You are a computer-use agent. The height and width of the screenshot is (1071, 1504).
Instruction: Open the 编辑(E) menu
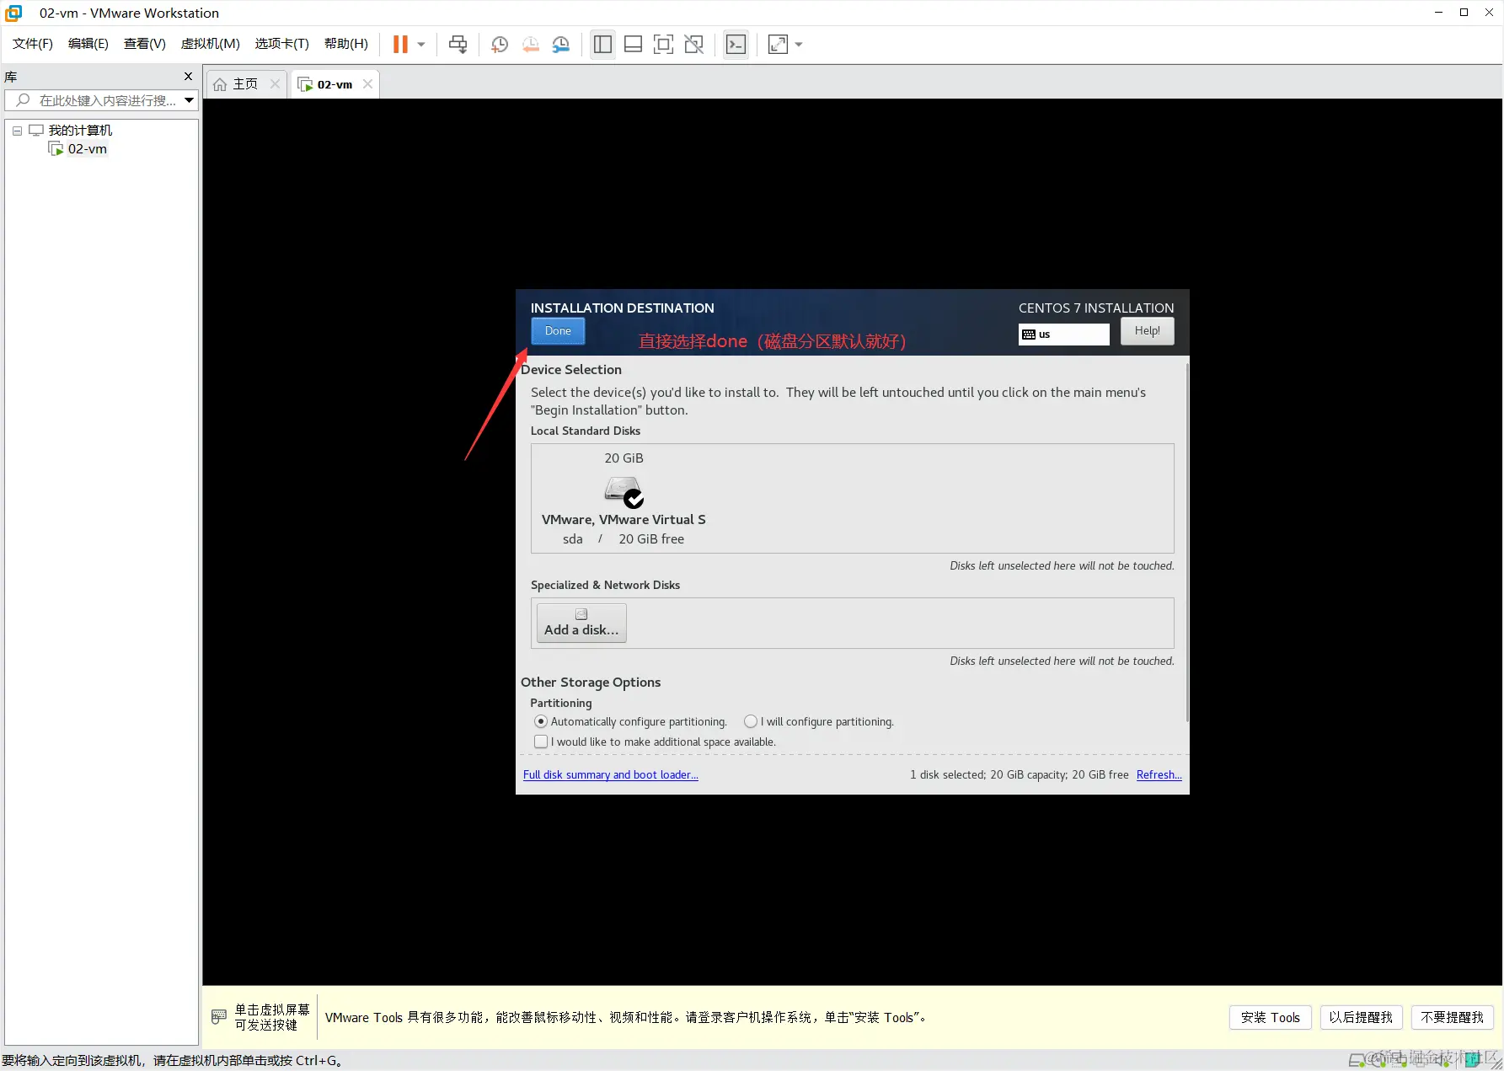pos(88,44)
